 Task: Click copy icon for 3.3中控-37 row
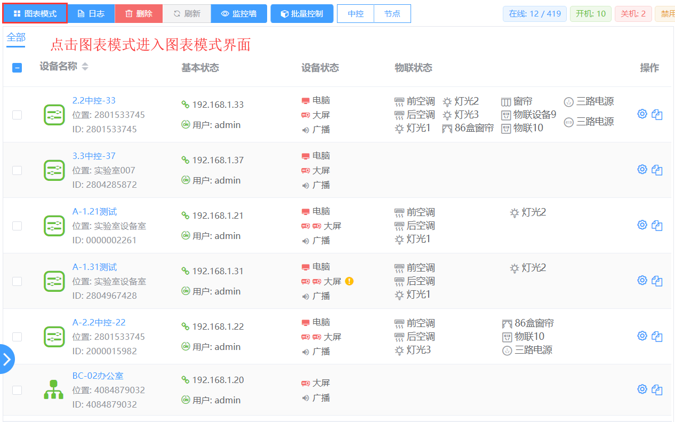657,170
